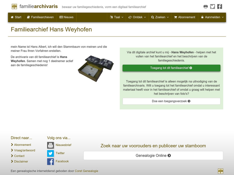Click the footer Facebook icon
The width and height of the screenshot is (234, 175).
[50, 161]
